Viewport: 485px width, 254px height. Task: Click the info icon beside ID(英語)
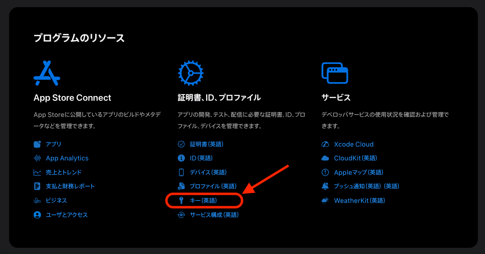coord(181,158)
